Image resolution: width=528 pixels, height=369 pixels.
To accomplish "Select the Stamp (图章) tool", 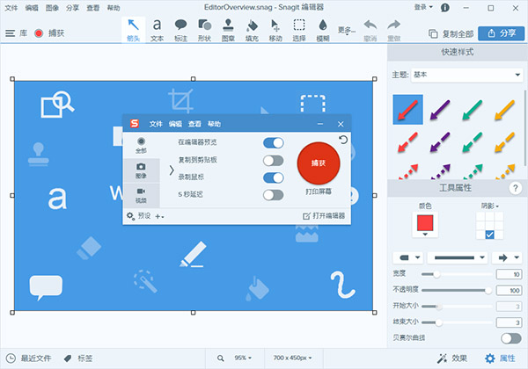I will point(228,30).
